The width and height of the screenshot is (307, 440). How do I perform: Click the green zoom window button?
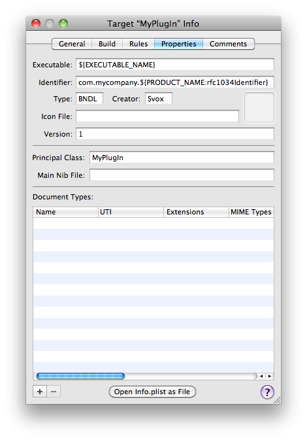(63, 24)
